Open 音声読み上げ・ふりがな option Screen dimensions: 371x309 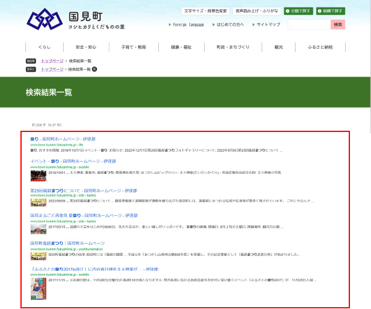click(257, 11)
